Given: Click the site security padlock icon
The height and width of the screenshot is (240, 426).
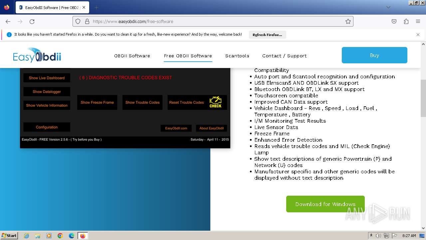Looking at the screenshot, I should [x=87, y=21].
